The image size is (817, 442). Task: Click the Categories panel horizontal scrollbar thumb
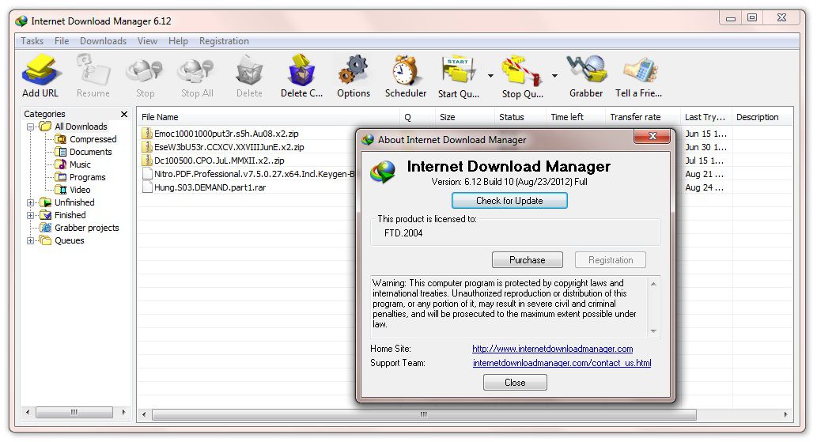pyautogui.click(x=74, y=412)
